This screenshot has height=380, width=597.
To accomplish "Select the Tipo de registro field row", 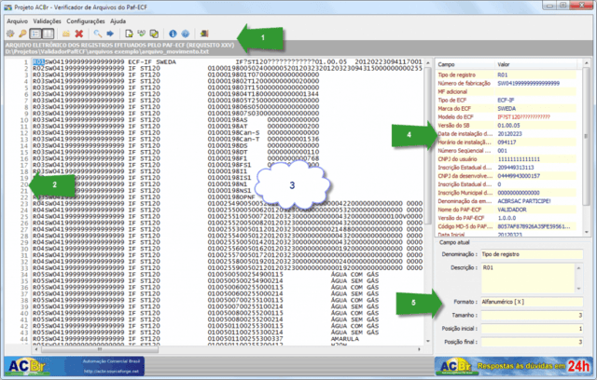I will click(507, 75).
